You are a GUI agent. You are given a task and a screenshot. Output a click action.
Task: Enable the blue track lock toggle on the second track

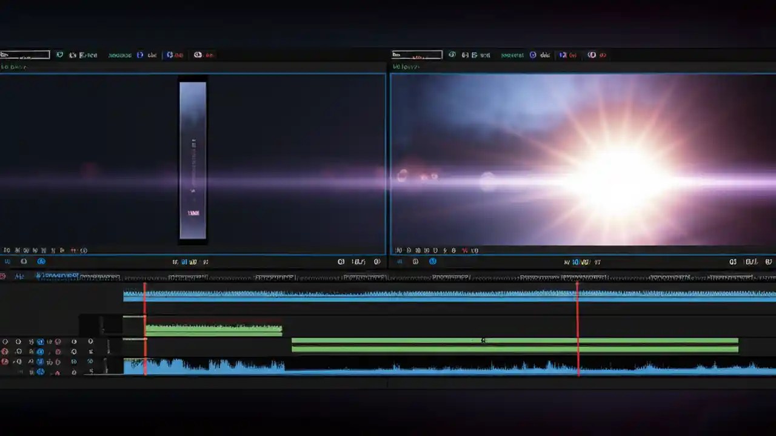pos(41,350)
